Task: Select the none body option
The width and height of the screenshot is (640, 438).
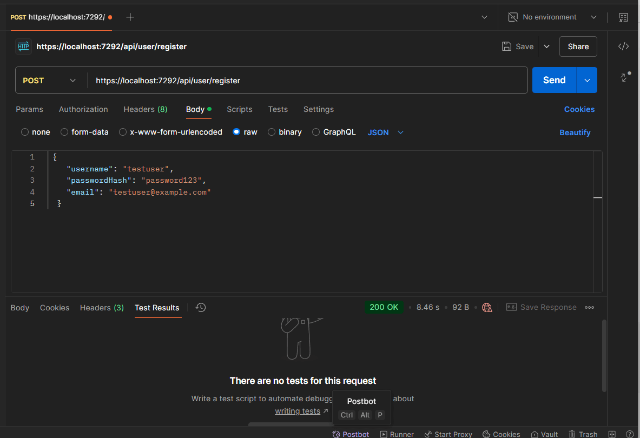Action: click(35, 132)
